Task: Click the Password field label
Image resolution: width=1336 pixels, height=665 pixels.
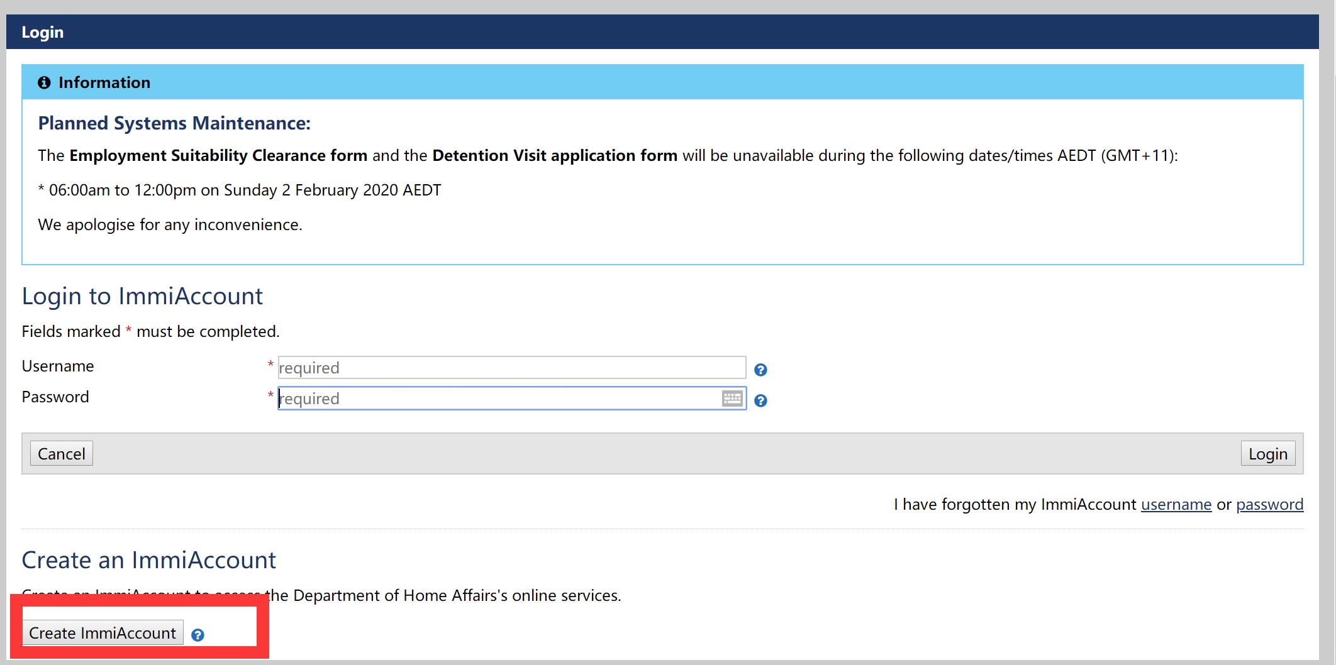Action: point(55,397)
